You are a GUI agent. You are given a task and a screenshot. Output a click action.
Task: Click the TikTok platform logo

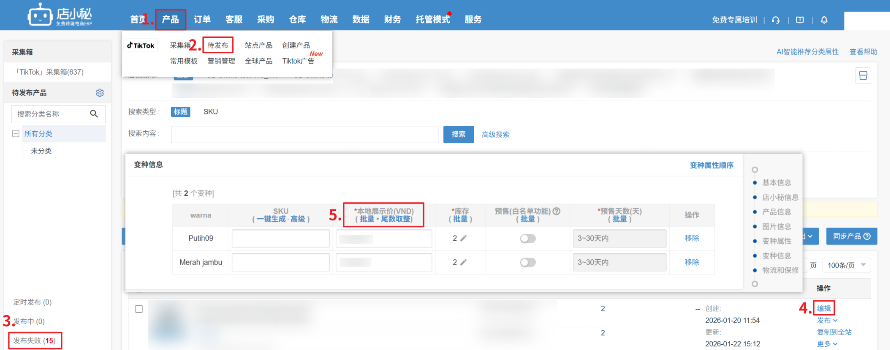point(141,45)
